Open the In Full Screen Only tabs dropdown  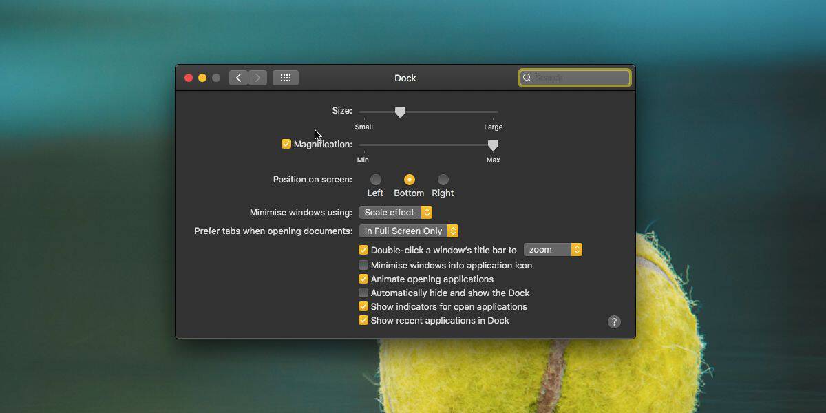pos(409,231)
